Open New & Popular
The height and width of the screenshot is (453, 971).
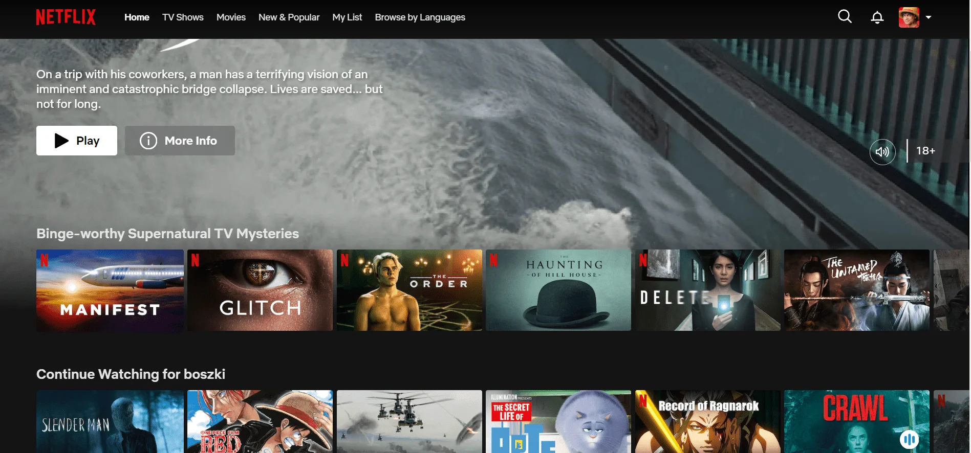coord(289,17)
